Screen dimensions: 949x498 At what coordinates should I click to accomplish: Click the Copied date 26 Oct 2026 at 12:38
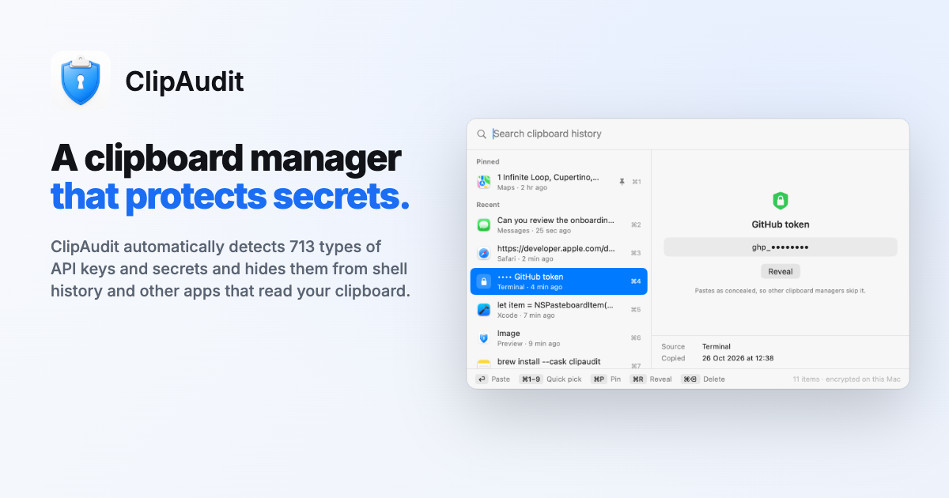point(738,358)
